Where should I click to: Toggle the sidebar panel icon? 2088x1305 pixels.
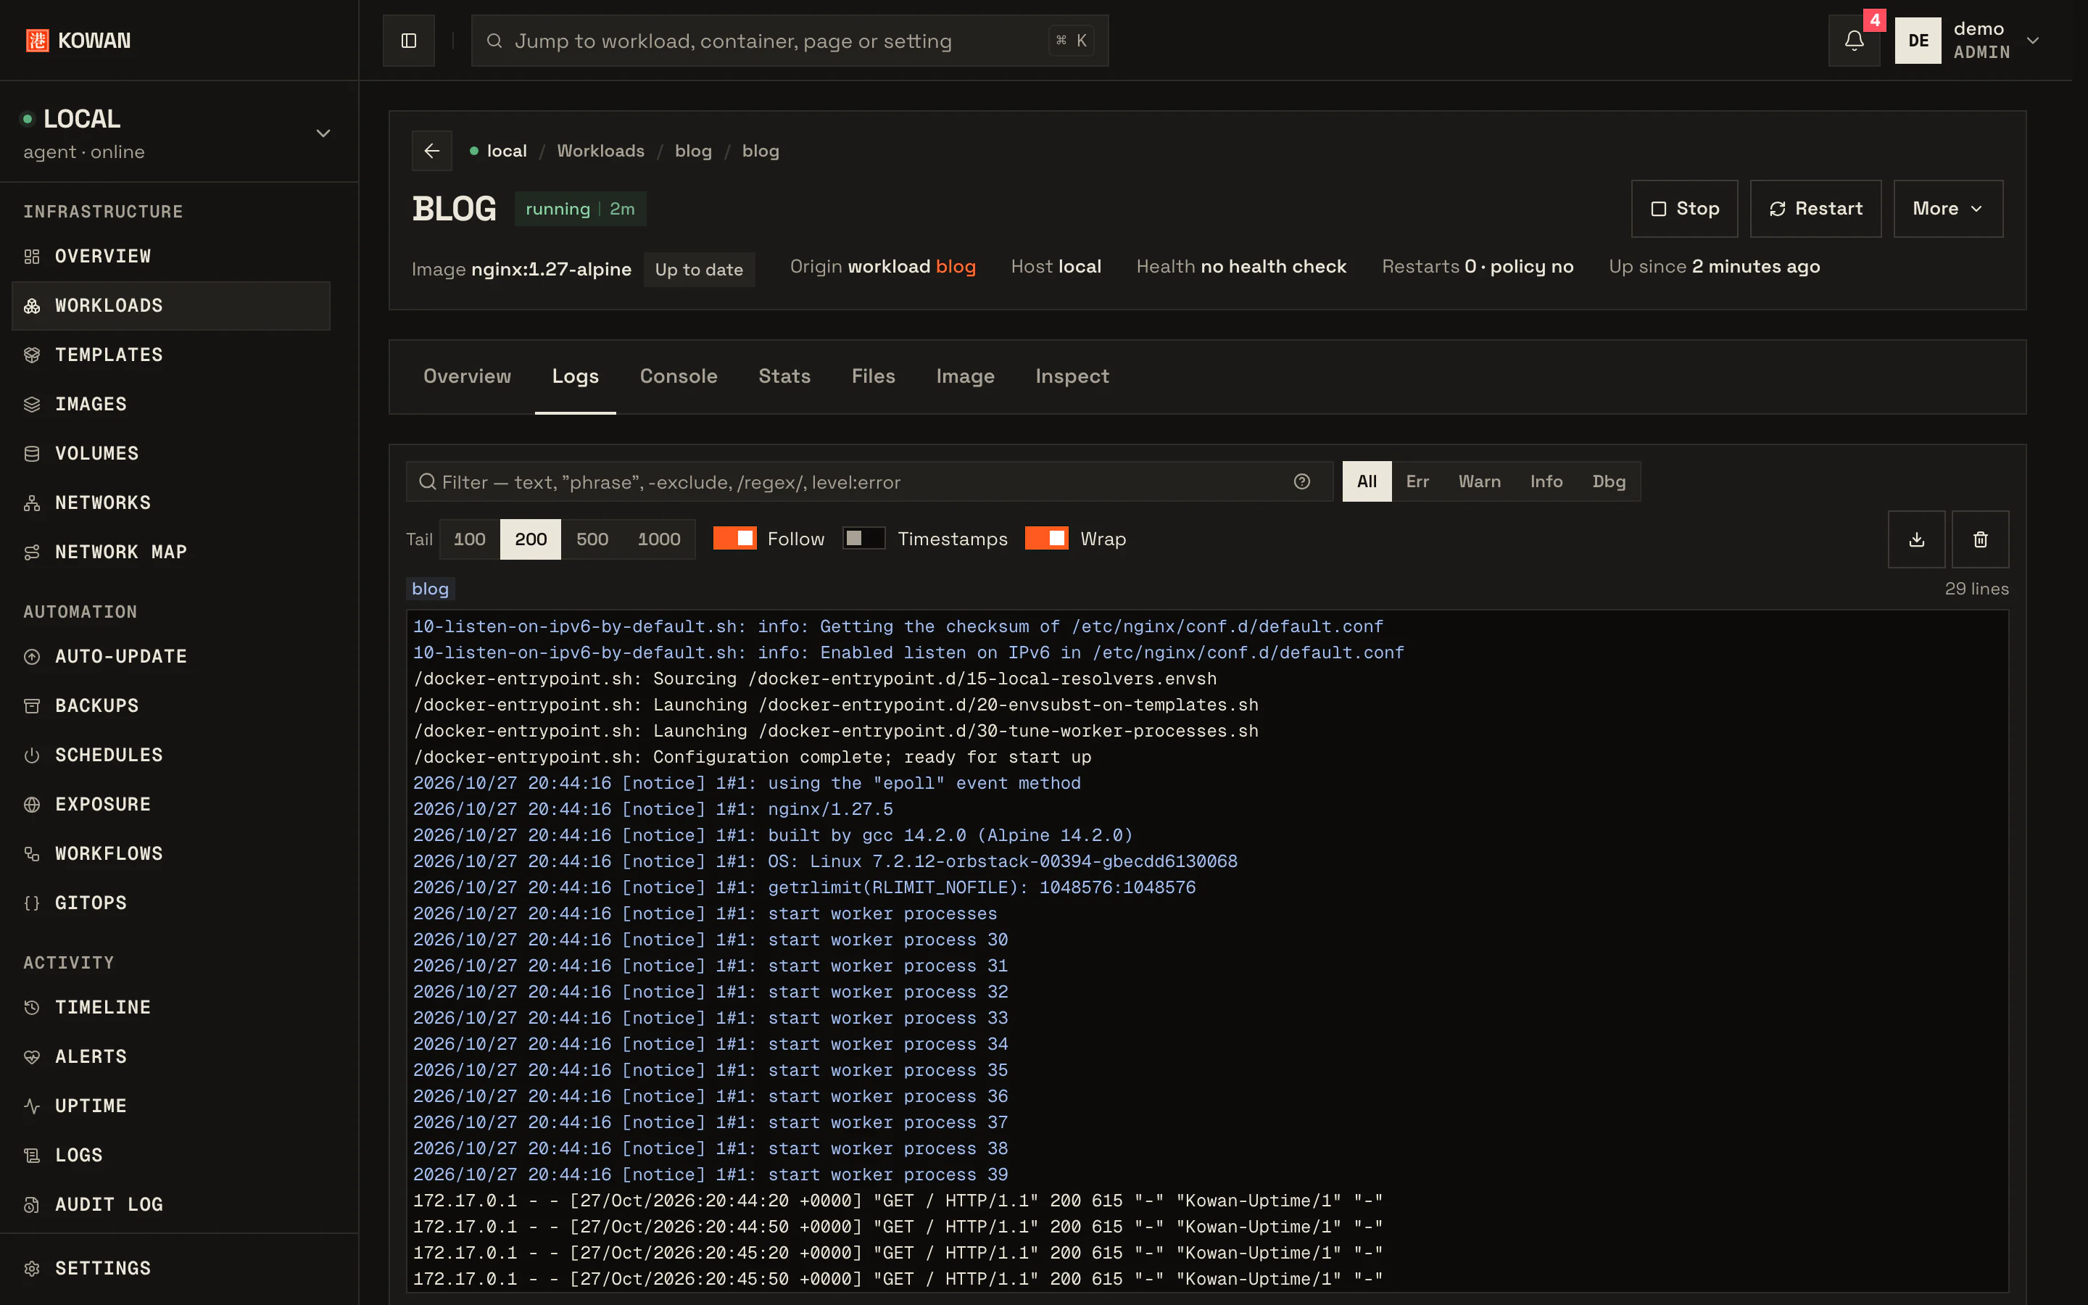408,41
